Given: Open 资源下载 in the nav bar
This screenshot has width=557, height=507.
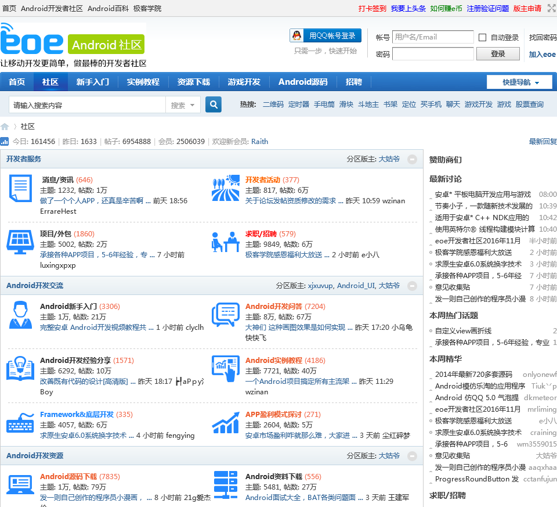Looking at the screenshot, I should coord(194,82).
